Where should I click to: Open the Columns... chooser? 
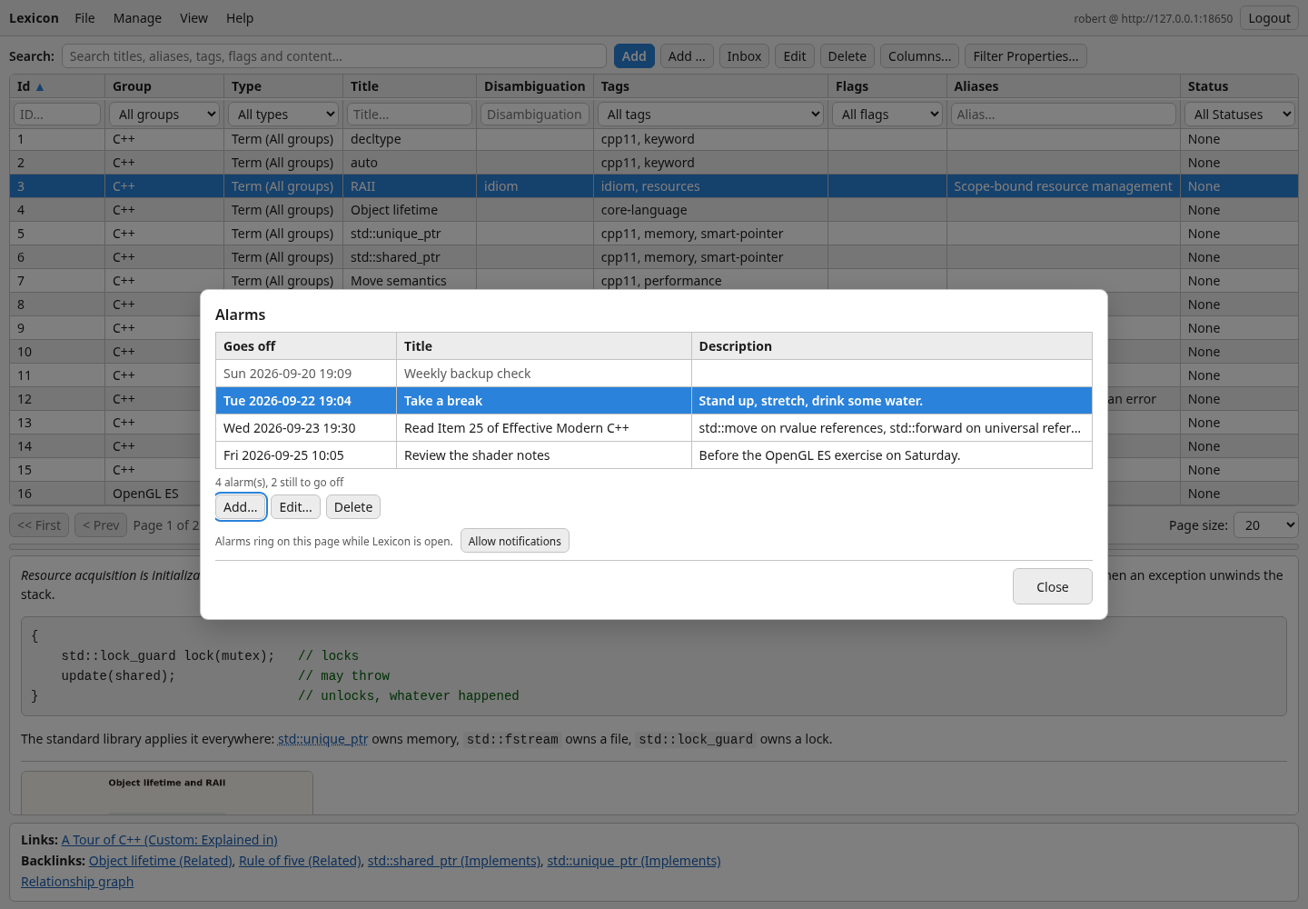[x=919, y=56]
